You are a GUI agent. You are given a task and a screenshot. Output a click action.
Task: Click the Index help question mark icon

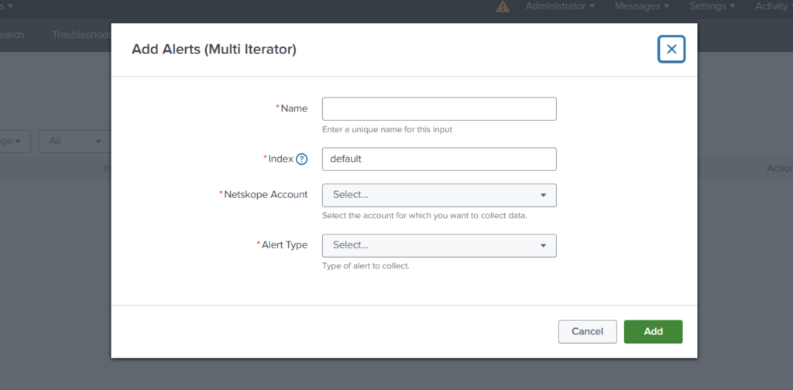pos(301,159)
